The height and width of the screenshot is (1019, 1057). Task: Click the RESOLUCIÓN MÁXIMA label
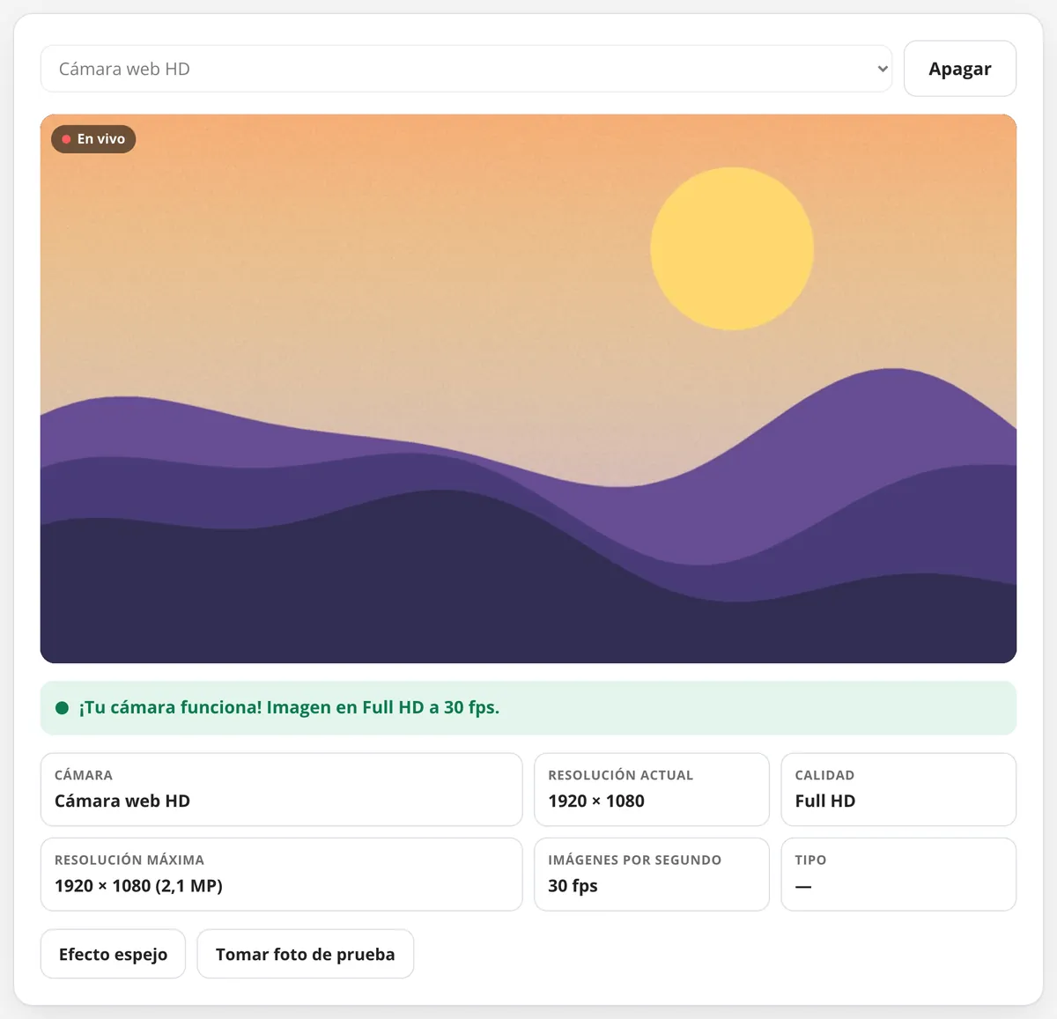tap(129, 860)
